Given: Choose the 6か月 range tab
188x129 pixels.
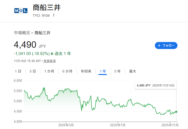Looking at the screenshot, I should coord(68,71).
